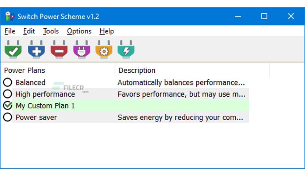Open the Options menu
Screen dimensions: 305x176
79,31
